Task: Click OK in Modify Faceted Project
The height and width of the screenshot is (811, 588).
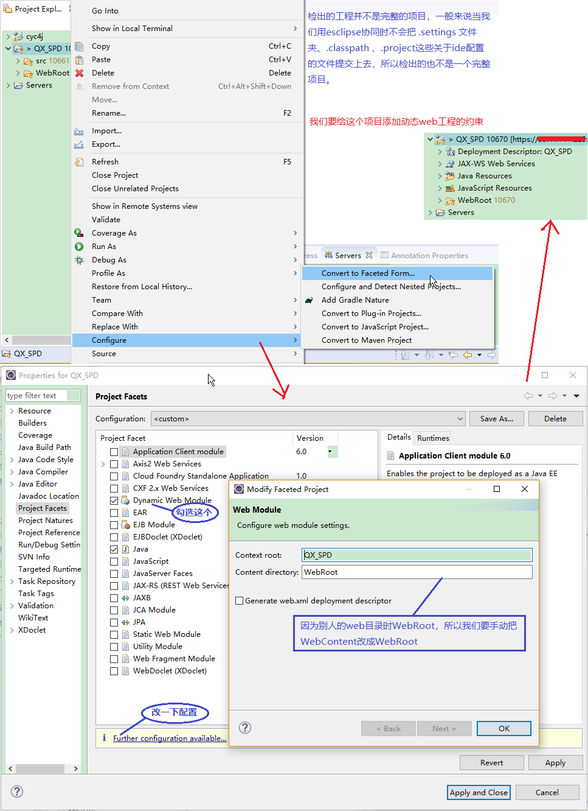Action: point(504,729)
